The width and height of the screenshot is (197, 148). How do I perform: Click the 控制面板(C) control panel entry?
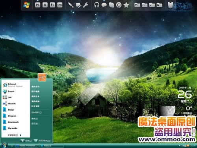click(36, 112)
